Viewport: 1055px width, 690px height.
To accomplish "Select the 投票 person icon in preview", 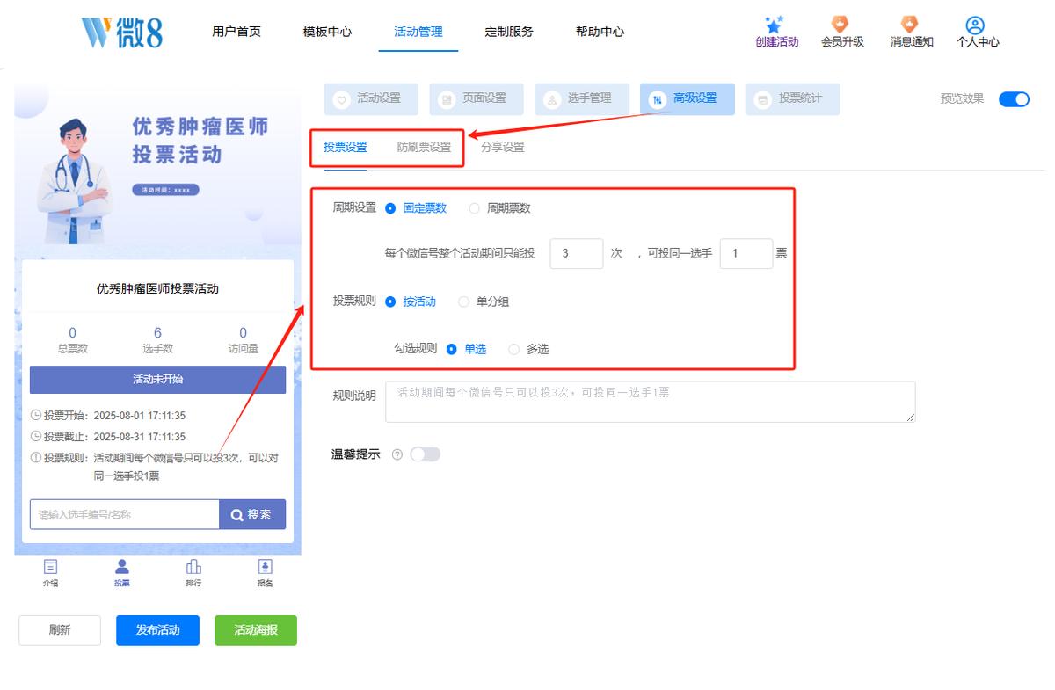I will pos(122,566).
